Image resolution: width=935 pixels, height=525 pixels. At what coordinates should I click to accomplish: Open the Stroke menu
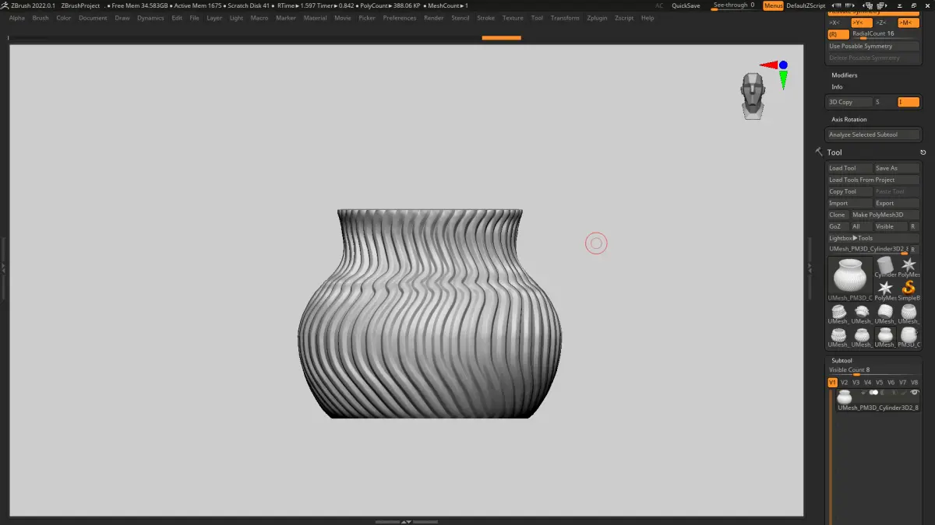coord(485,18)
